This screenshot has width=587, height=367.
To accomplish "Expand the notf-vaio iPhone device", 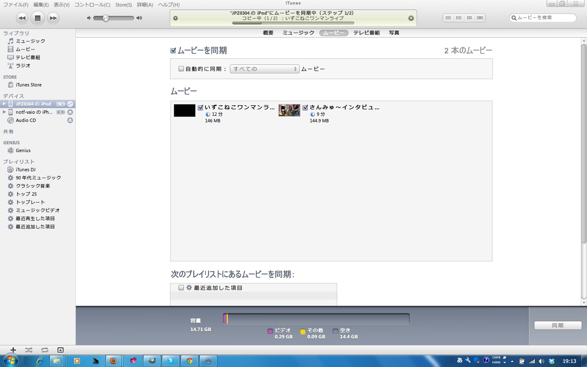I will point(4,112).
